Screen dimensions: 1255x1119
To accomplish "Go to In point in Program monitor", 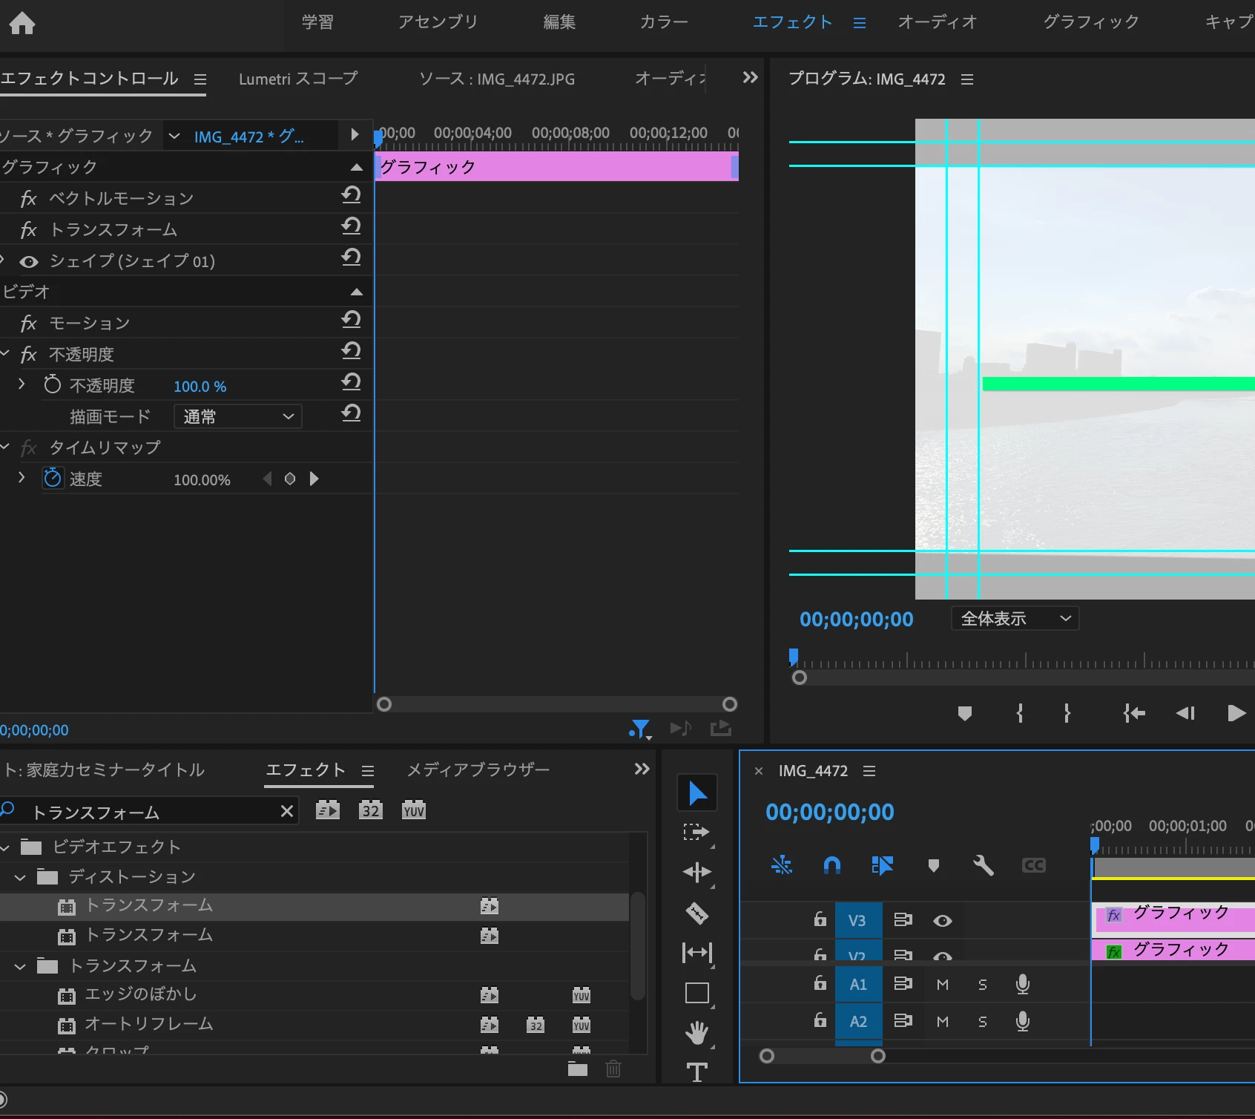I will (1134, 714).
